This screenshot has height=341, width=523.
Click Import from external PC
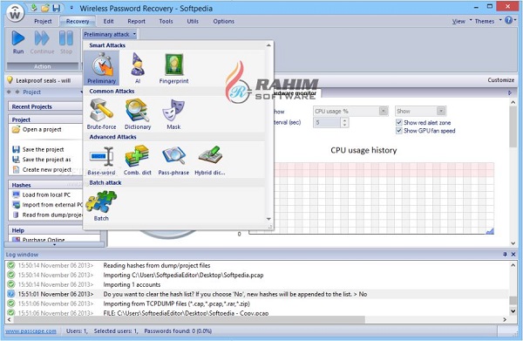[x=47, y=205]
